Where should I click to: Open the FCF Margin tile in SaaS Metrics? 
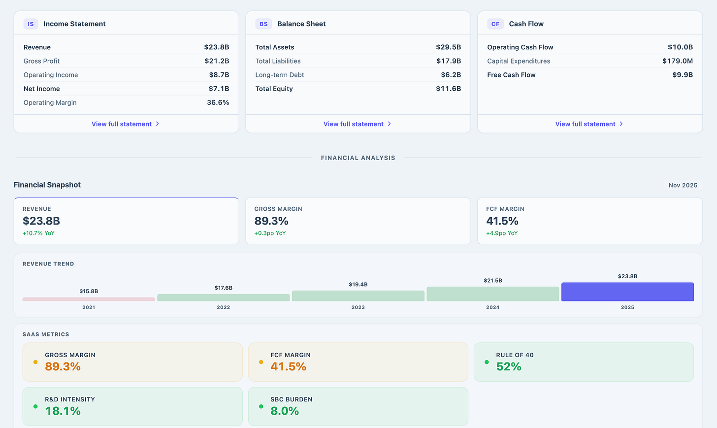[x=358, y=362]
